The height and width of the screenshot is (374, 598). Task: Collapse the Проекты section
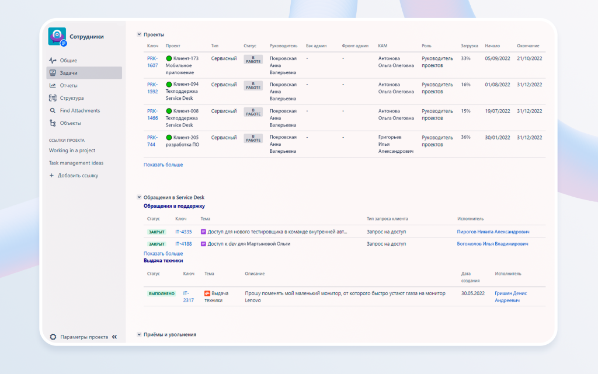click(139, 34)
